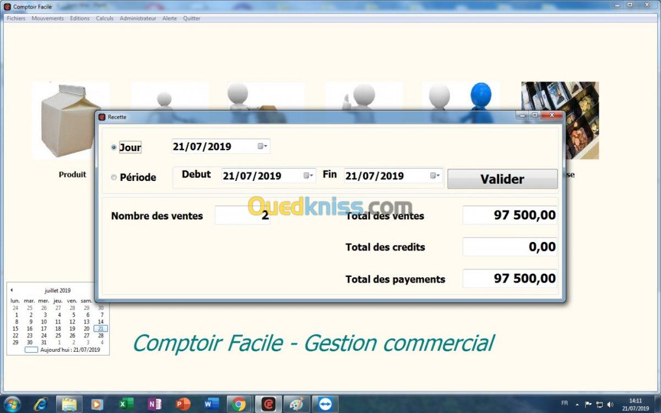Open the Mouvements menu
The height and width of the screenshot is (413, 661).
point(47,18)
